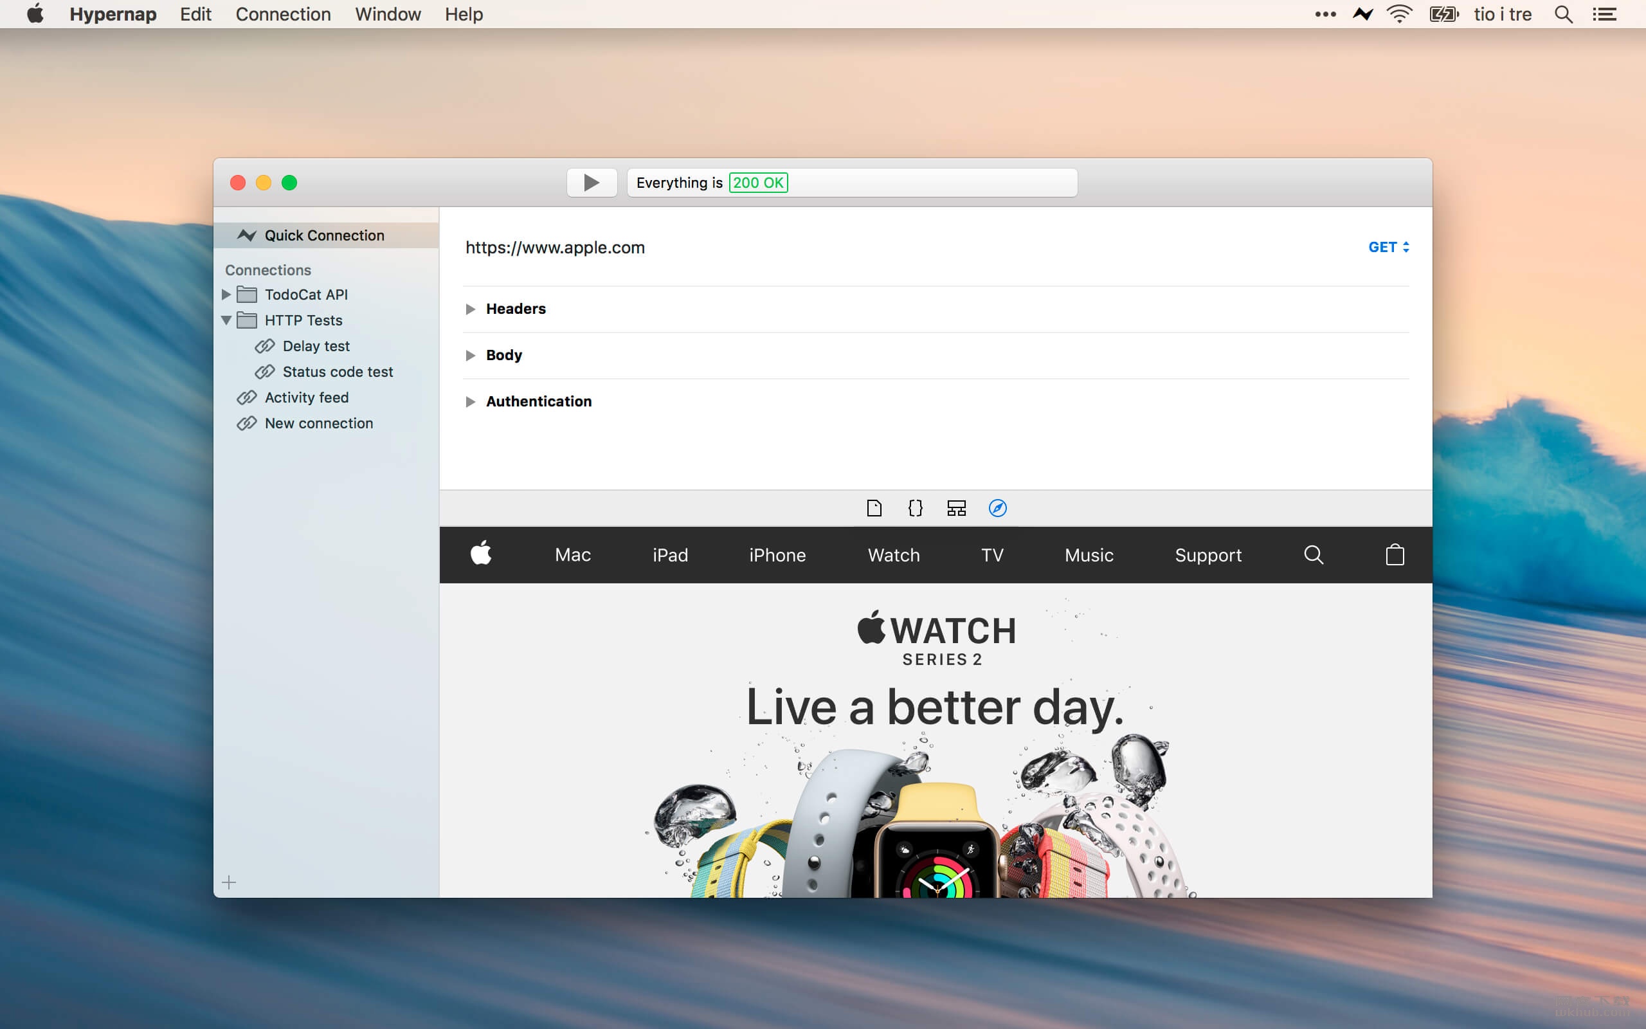This screenshot has height=1029, width=1646.
Task: Click the Quick Connection lightning icon
Action: [246, 235]
